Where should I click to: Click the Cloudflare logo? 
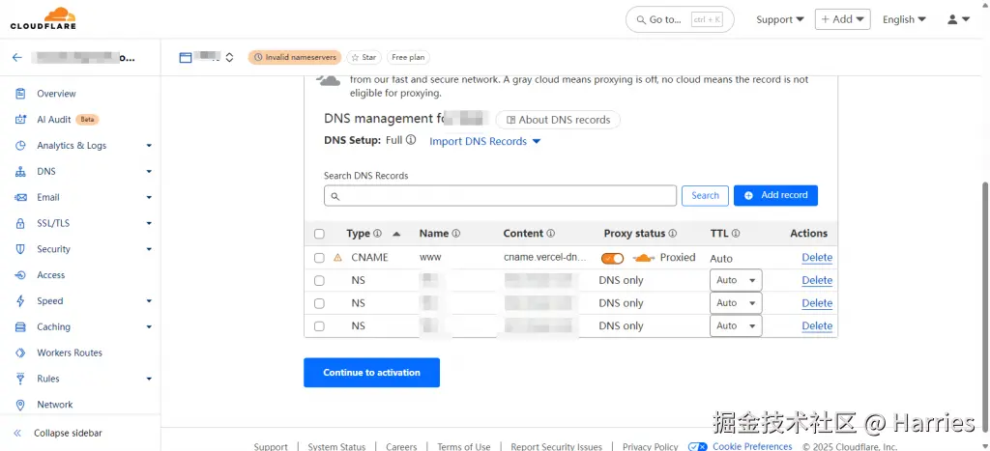pyautogui.click(x=43, y=19)
